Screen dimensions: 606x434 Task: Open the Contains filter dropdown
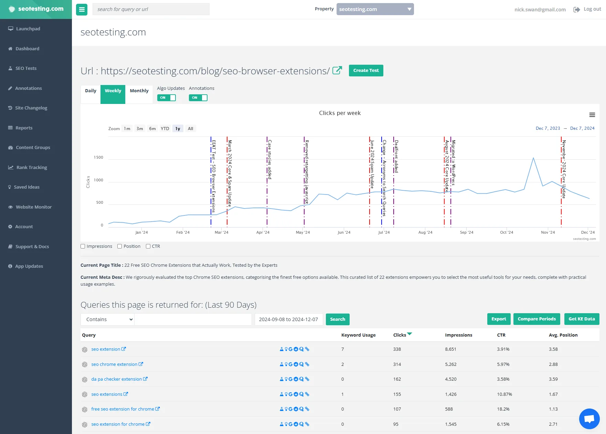(107, 319)
